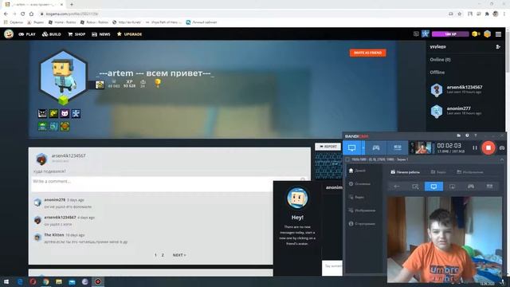Open Bandicam output folder icon in title bar

click(459, 136)
